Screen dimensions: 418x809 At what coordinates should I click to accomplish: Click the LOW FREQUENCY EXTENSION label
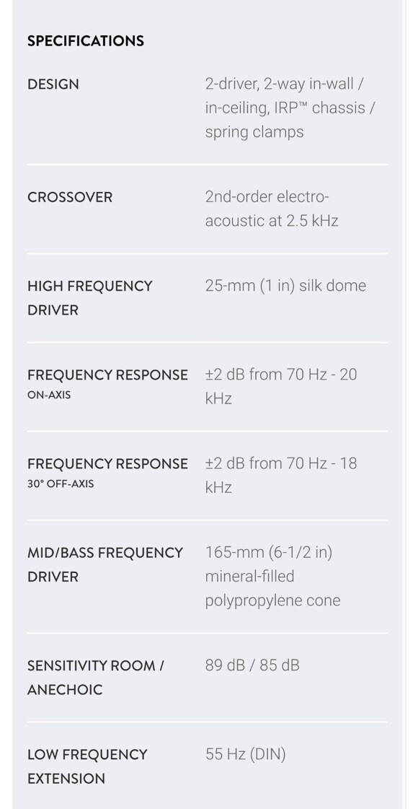87,766
